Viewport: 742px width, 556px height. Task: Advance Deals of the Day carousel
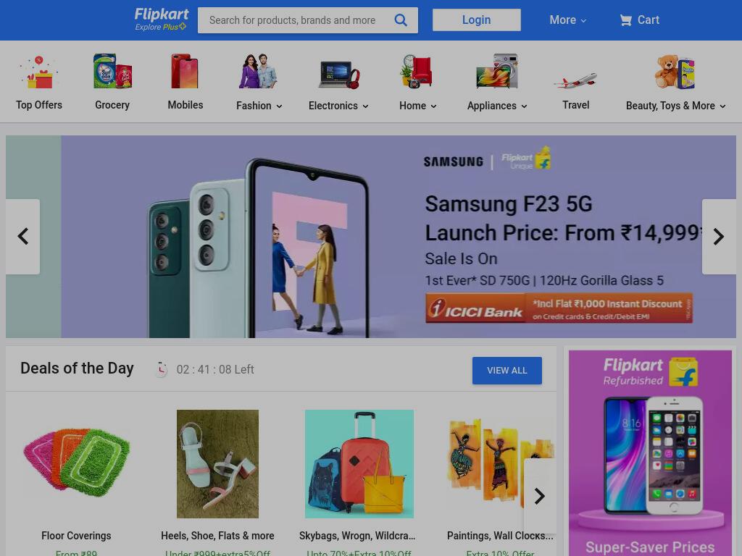click(x=539, y=496)
